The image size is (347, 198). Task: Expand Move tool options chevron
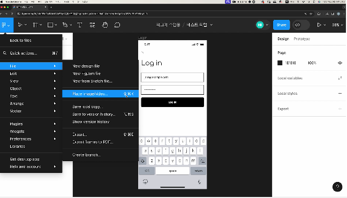coord(26,25)
